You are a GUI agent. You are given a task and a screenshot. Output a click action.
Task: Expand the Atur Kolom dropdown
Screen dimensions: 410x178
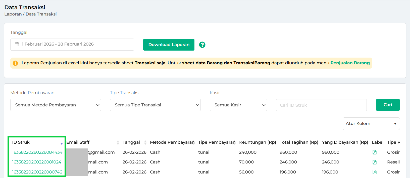371,124
